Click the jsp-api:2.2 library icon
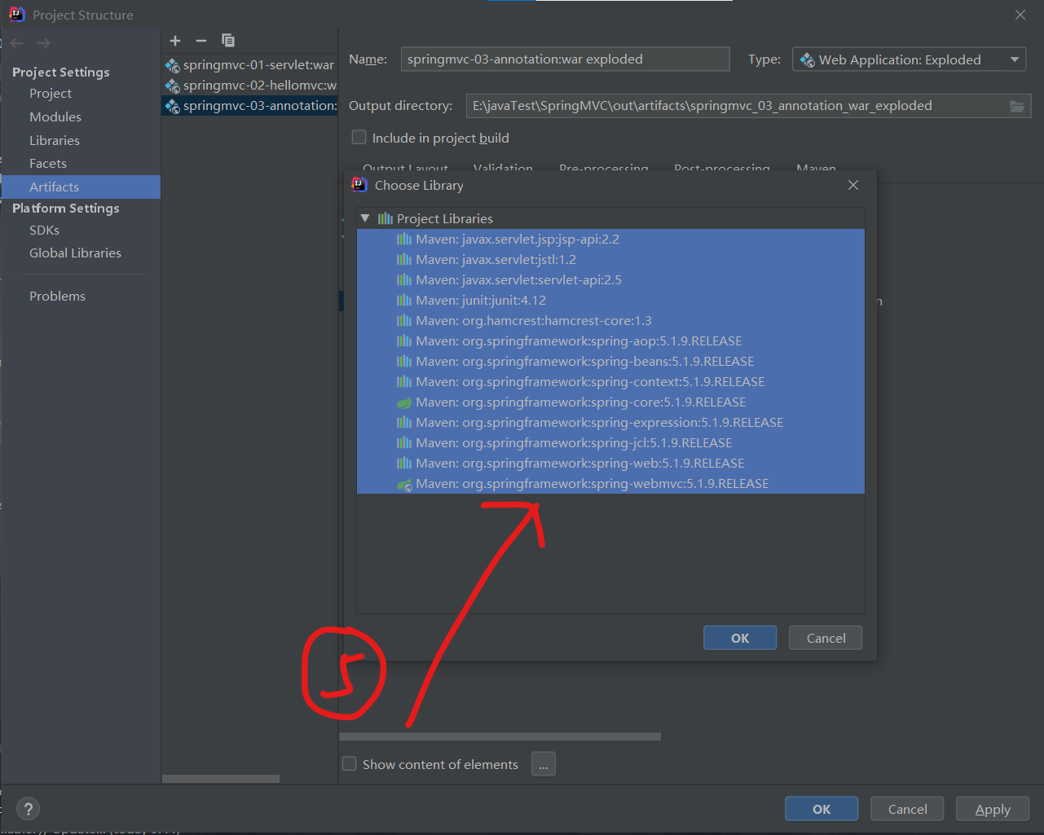Viewport: 1044px width, 835px height. pyautogui.click(x=404, y=239)
